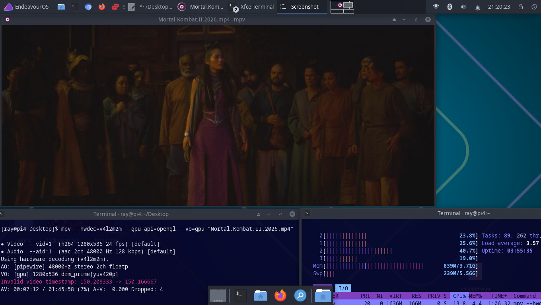Open the Wi-Fi network indicator
Screen dimensions: 541x305
(436, 7)
